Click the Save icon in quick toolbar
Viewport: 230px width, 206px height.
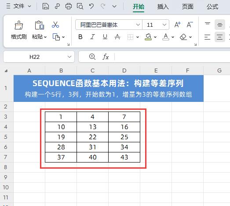point(45,7)
